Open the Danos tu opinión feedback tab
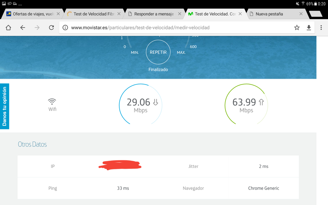 click(x=5, y=106)
